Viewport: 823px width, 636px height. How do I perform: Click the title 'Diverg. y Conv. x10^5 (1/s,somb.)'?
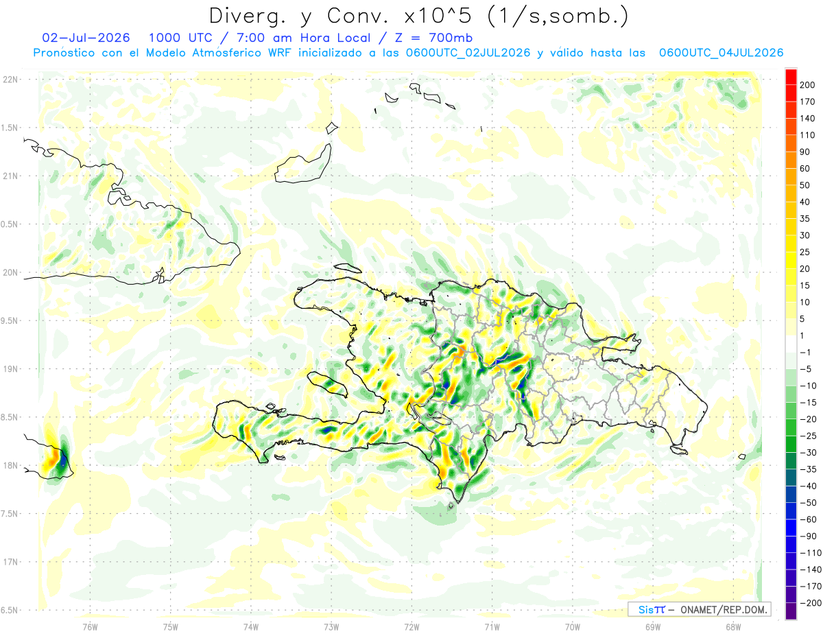click(418, 16)
